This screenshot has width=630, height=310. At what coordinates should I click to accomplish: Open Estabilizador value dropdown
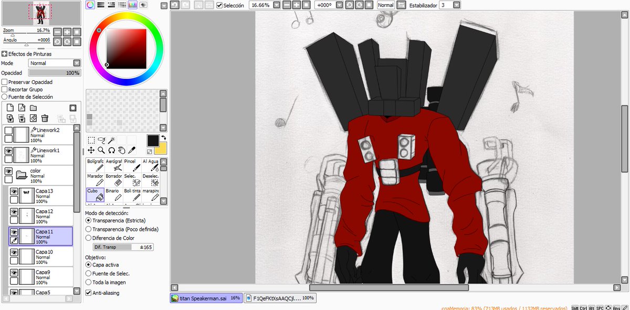point(457,5)
